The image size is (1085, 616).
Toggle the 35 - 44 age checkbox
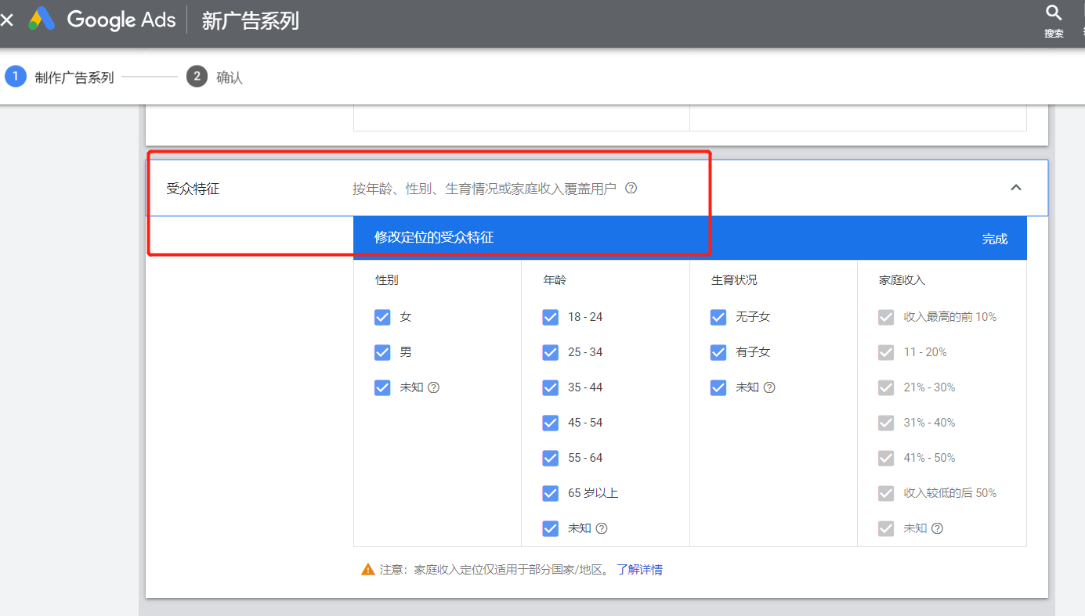click(x=551, y=387)
